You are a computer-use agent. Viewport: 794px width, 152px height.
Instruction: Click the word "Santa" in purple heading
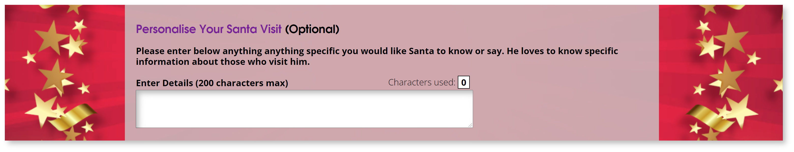click(241, 29)
